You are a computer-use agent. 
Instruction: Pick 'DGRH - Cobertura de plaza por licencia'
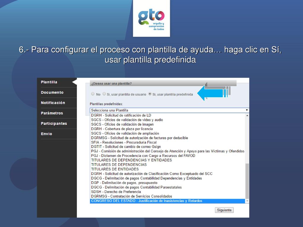[167, 129]
